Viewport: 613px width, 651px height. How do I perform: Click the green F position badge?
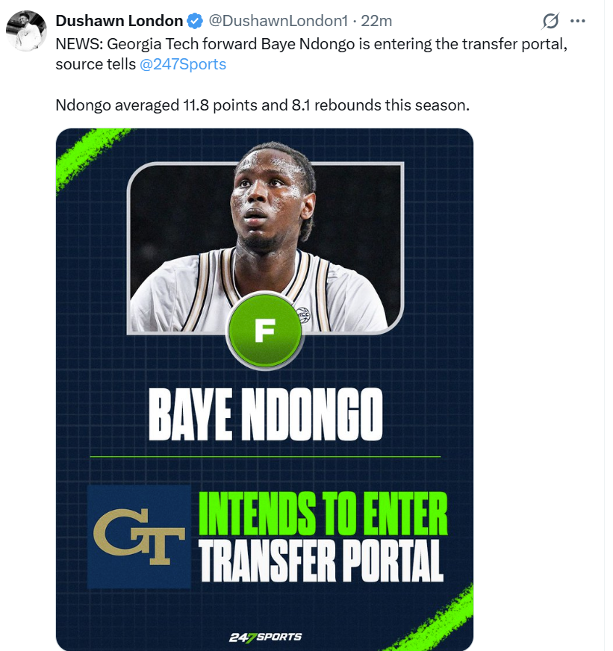coord(265,331)
